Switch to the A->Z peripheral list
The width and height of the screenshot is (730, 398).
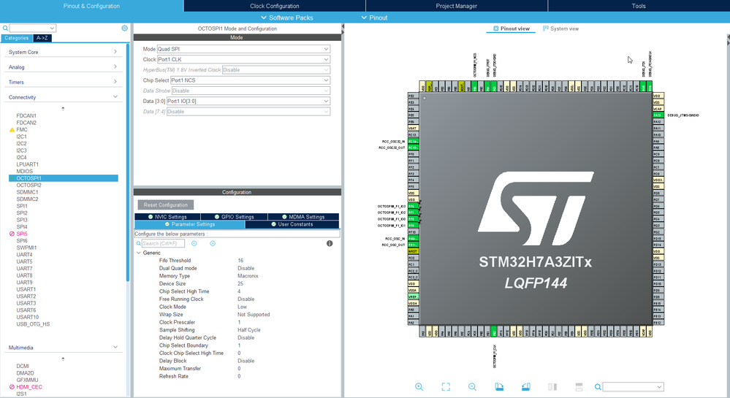[x=42, y=38]
